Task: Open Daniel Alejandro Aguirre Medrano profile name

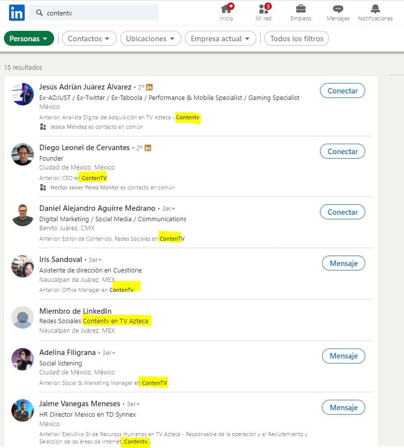Action: pyautogui.click(x=97, y=208)
